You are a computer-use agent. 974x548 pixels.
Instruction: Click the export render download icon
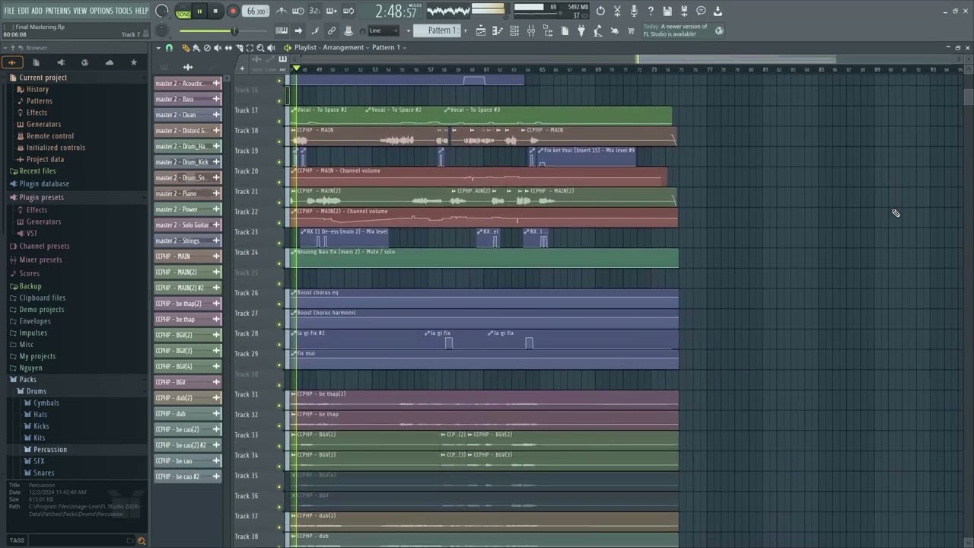coord(718,11)
